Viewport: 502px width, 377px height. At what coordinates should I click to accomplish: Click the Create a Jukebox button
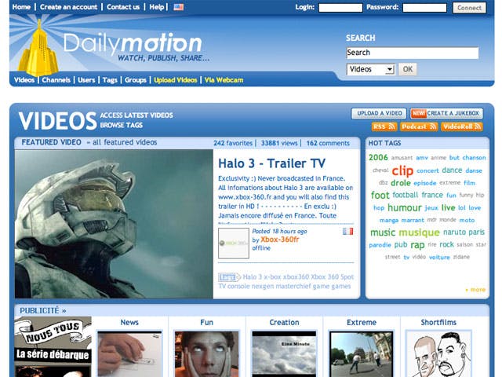tap(446, 113)
